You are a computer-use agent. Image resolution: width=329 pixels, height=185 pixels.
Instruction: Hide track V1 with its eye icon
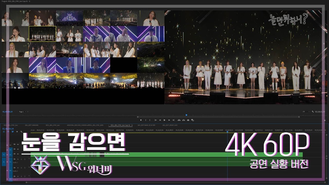coord(18,154)
